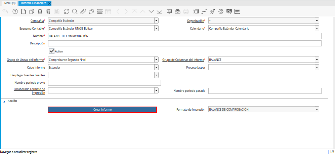Click the Nombre período previo field
The image size is (335, 154).
tap(104, 83)
